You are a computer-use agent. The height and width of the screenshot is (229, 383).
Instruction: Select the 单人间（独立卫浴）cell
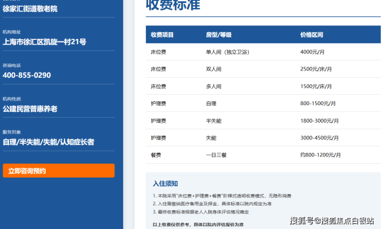click(x=228, y=52)
